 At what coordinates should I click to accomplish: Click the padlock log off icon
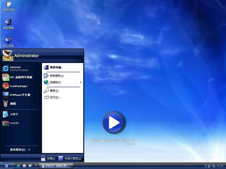pyautogui.click(x=43, y=158)
